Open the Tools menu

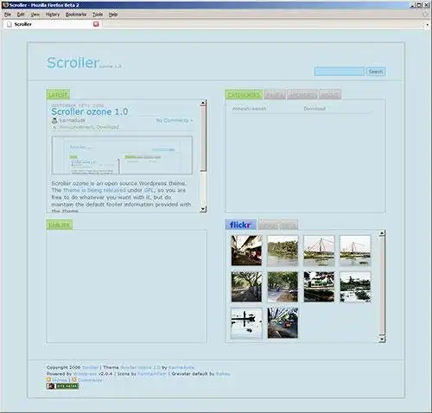[98, 15]
